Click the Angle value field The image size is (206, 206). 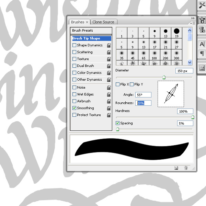click(143, 95)
